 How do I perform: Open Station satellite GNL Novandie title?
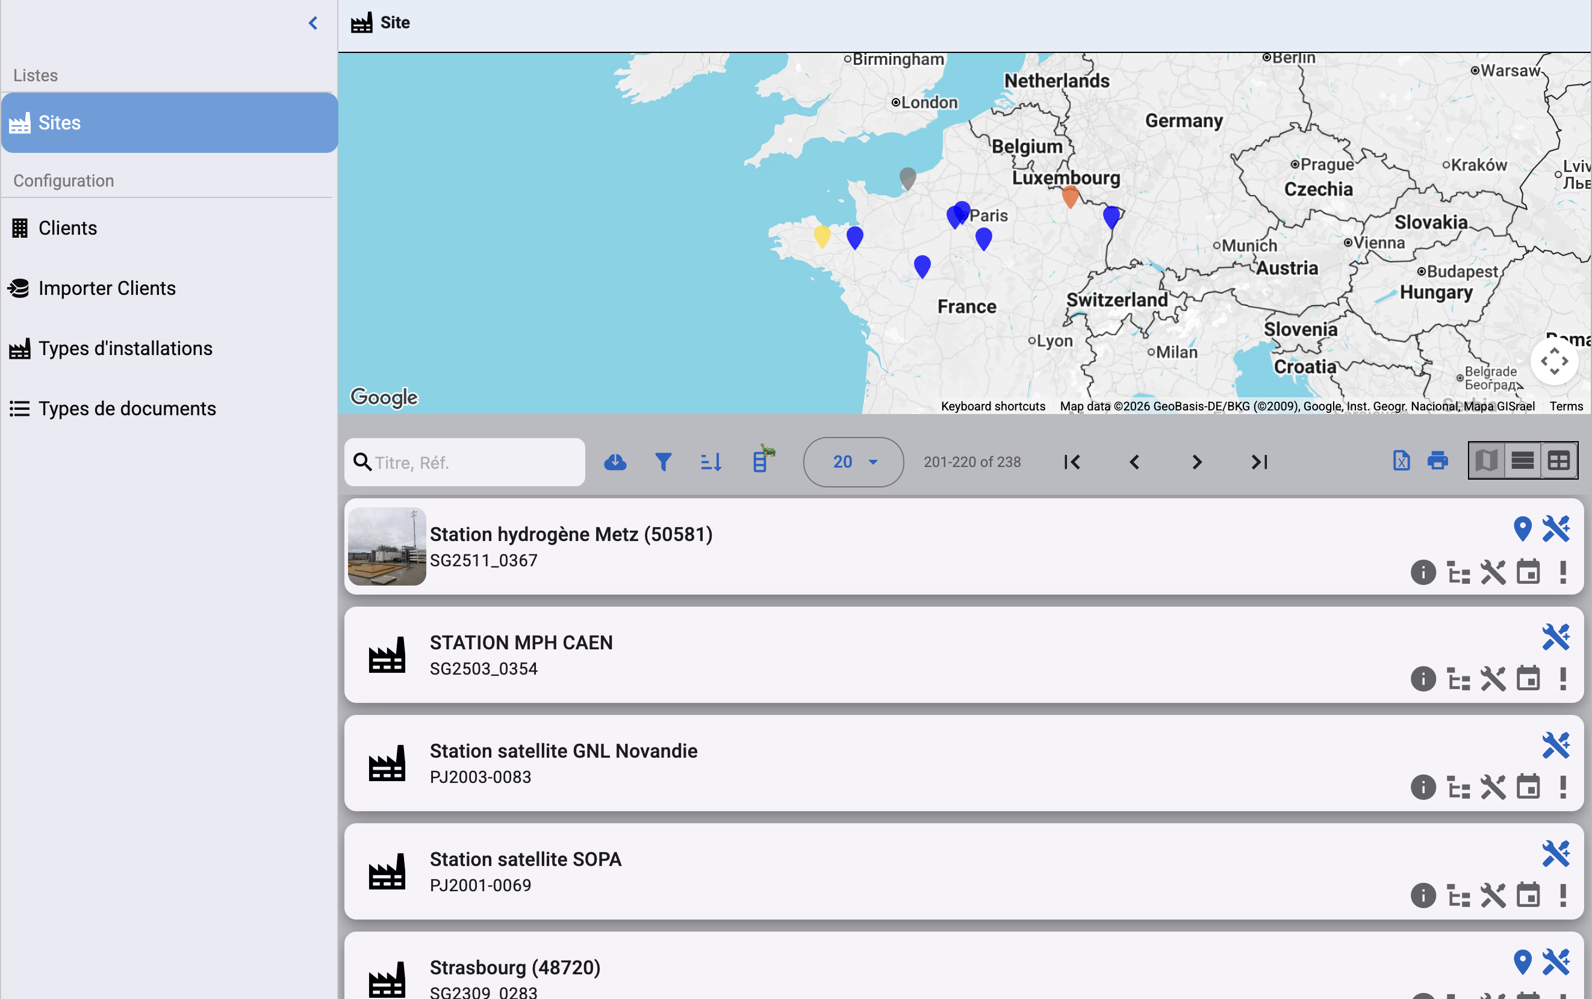click(x=564, y=750)
